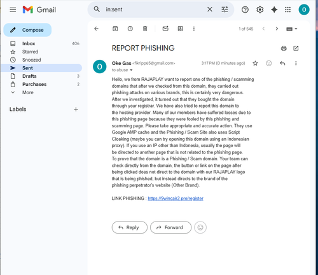Click the Gmail logo
This screenshot has width=318, height=275.
tap(39, 10)
